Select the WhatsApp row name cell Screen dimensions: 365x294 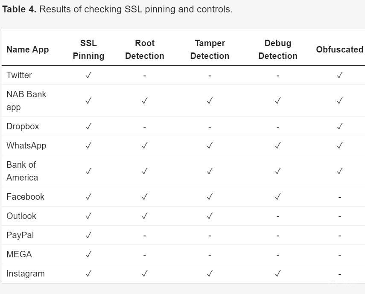(26, 146)
